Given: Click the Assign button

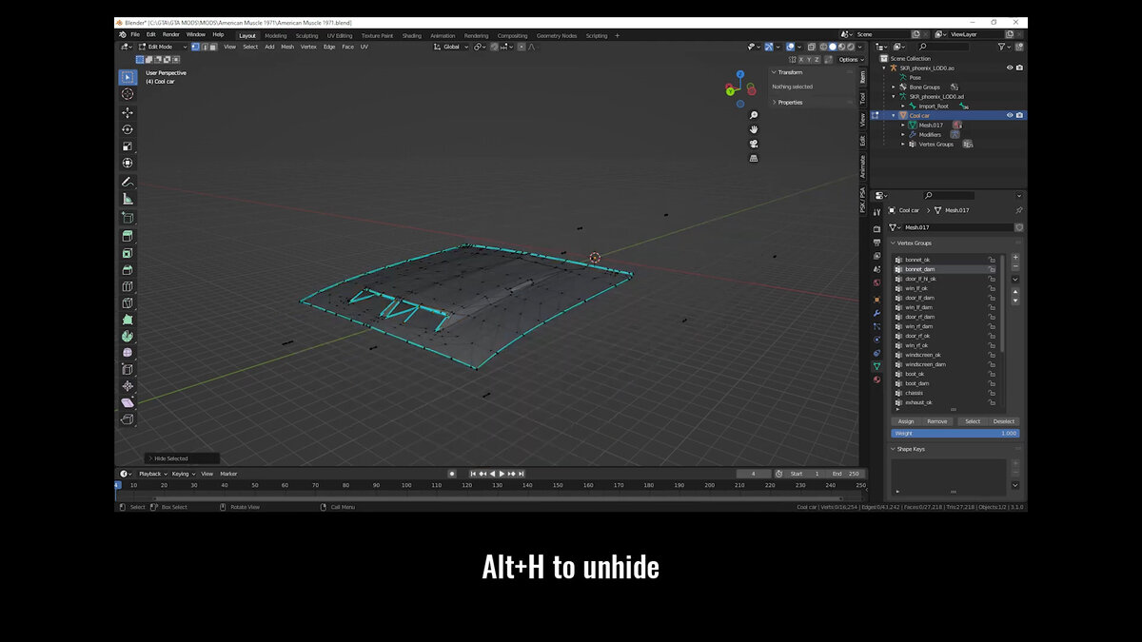Looking at the screenshot, I should pos(906,421).
